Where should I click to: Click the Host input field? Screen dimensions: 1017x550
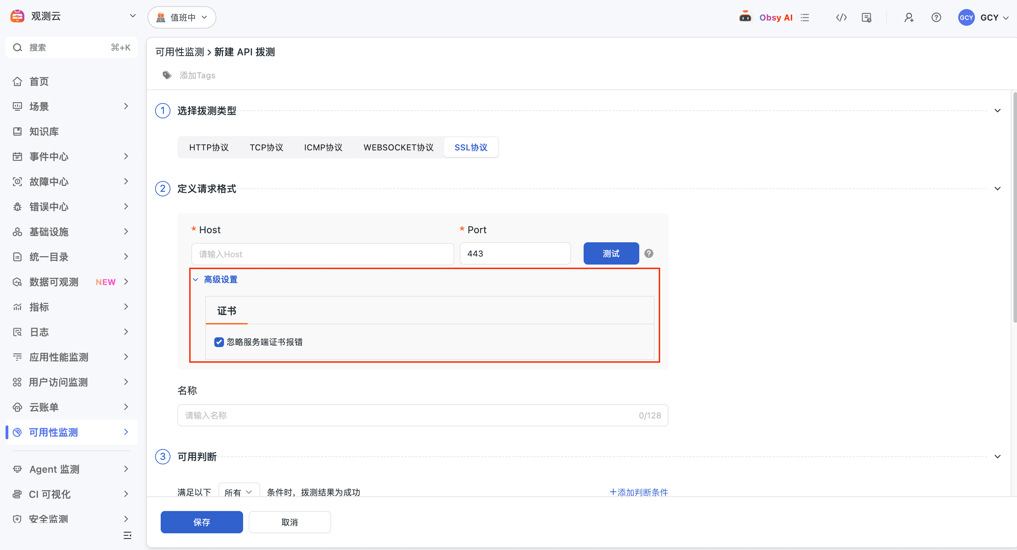[x=322, y=254]
